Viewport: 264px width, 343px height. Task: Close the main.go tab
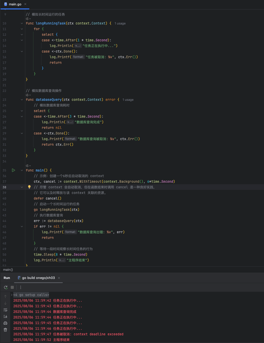[x=25, y=4]
